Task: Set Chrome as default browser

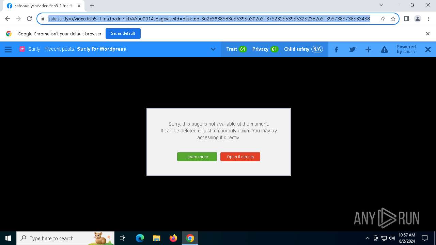Action: tap(123, 33)
